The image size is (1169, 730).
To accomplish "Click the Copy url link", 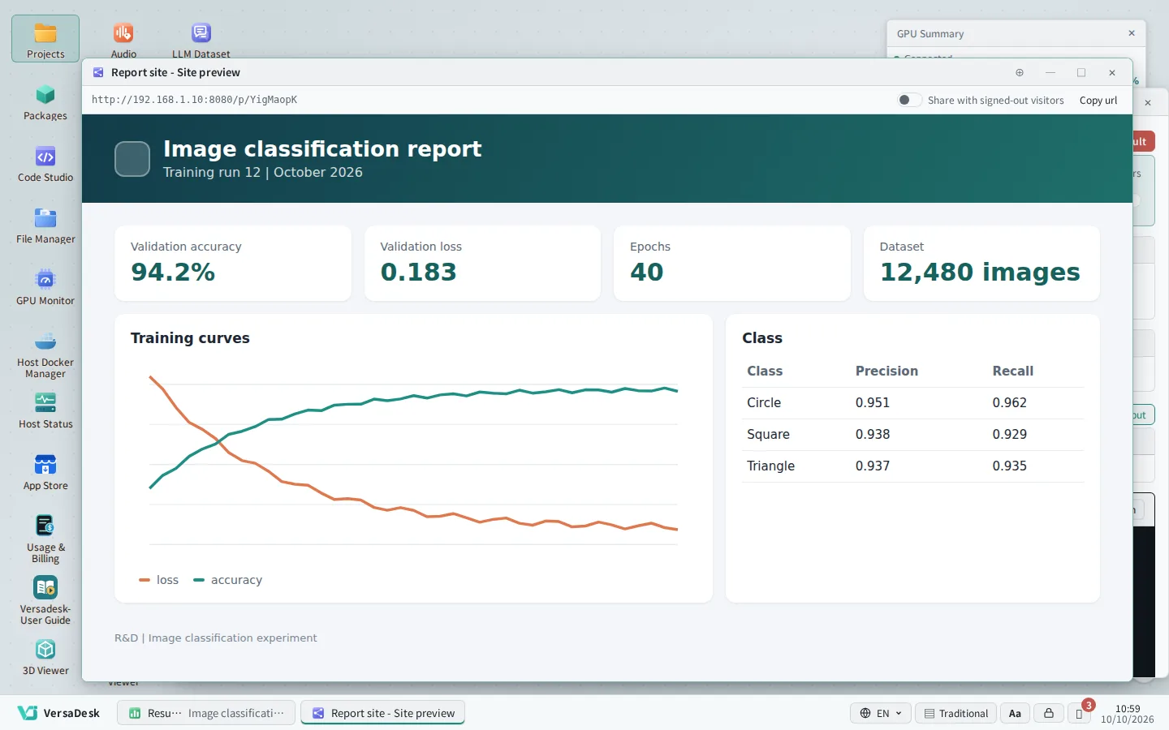I will click(1098, 101).
